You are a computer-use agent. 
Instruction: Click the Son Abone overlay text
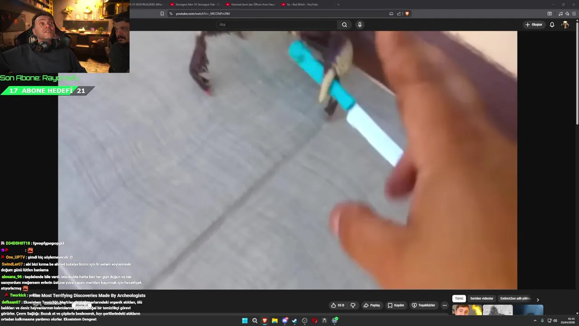pos(40,78)
